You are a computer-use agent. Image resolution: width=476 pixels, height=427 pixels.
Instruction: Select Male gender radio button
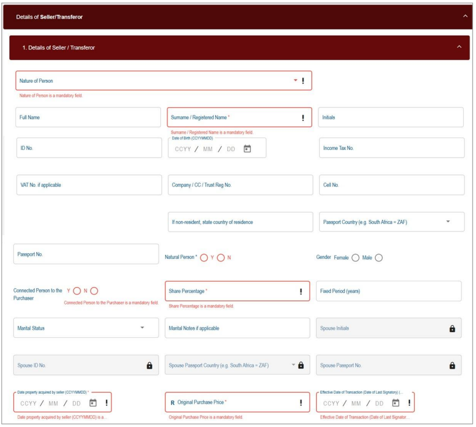click(379, 258)
